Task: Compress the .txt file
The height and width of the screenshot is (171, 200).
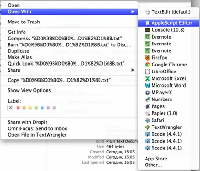Action: [69, 39]
